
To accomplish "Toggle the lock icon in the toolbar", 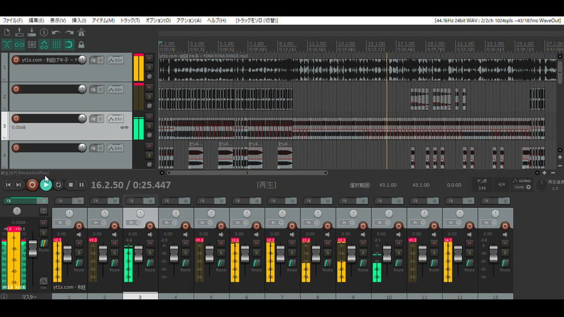I will point(81,45).
